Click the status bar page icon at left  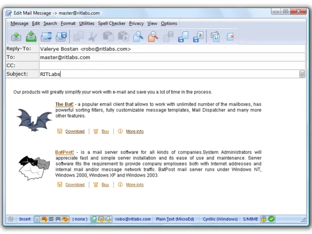pyautogui.click(x=11, y=219)
